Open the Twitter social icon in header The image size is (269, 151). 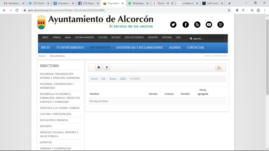173,25
